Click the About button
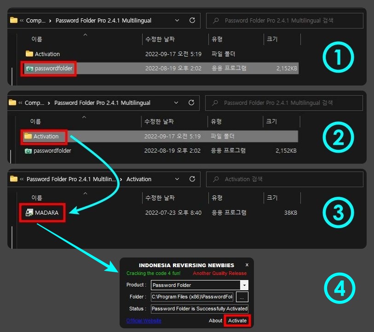Screen dimensions: 374x332 pyautogui.click(x=215, y=321)
